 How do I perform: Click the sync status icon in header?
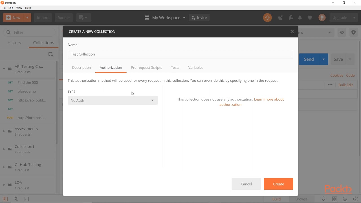click(267, 17)
